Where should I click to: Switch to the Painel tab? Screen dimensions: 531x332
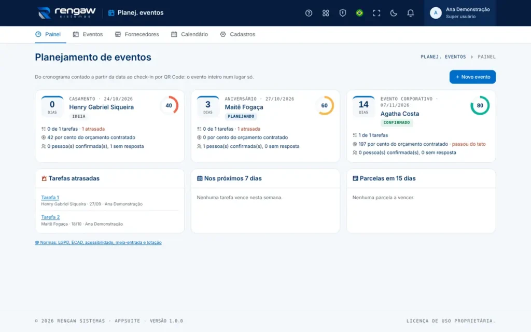[x=50, y=34]
